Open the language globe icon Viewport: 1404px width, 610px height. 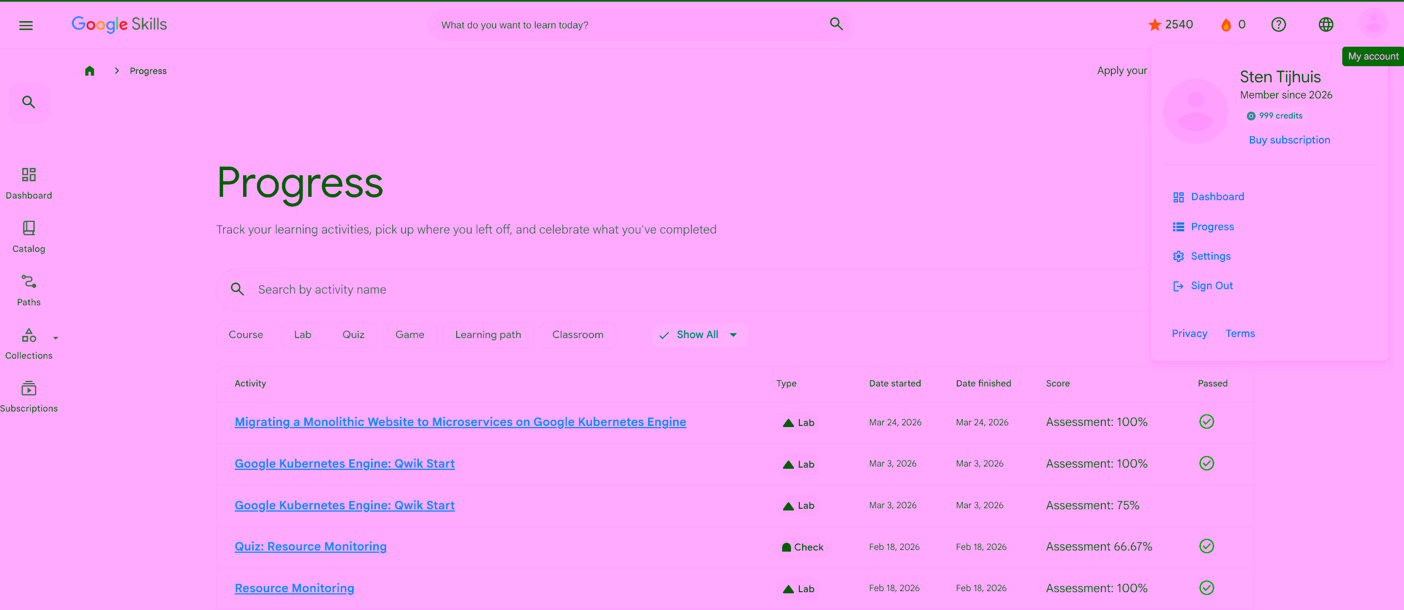point(1326,24)
